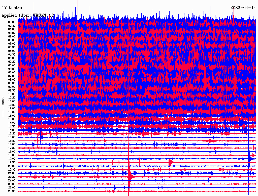Select the 09:30 time label
Image resolution: width=258 pixels, height=196 pixels.
tap(12, 90)
